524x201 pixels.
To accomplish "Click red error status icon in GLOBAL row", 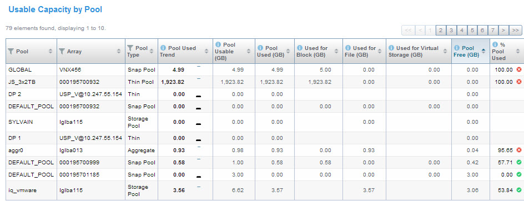I will (x=518, y=69).
